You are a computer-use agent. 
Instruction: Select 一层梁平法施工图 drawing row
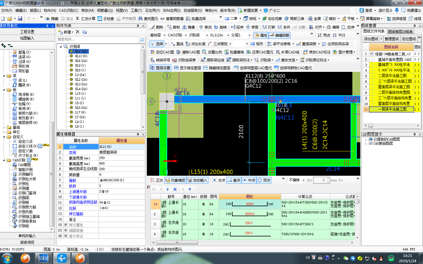click(x=392, y=109)
